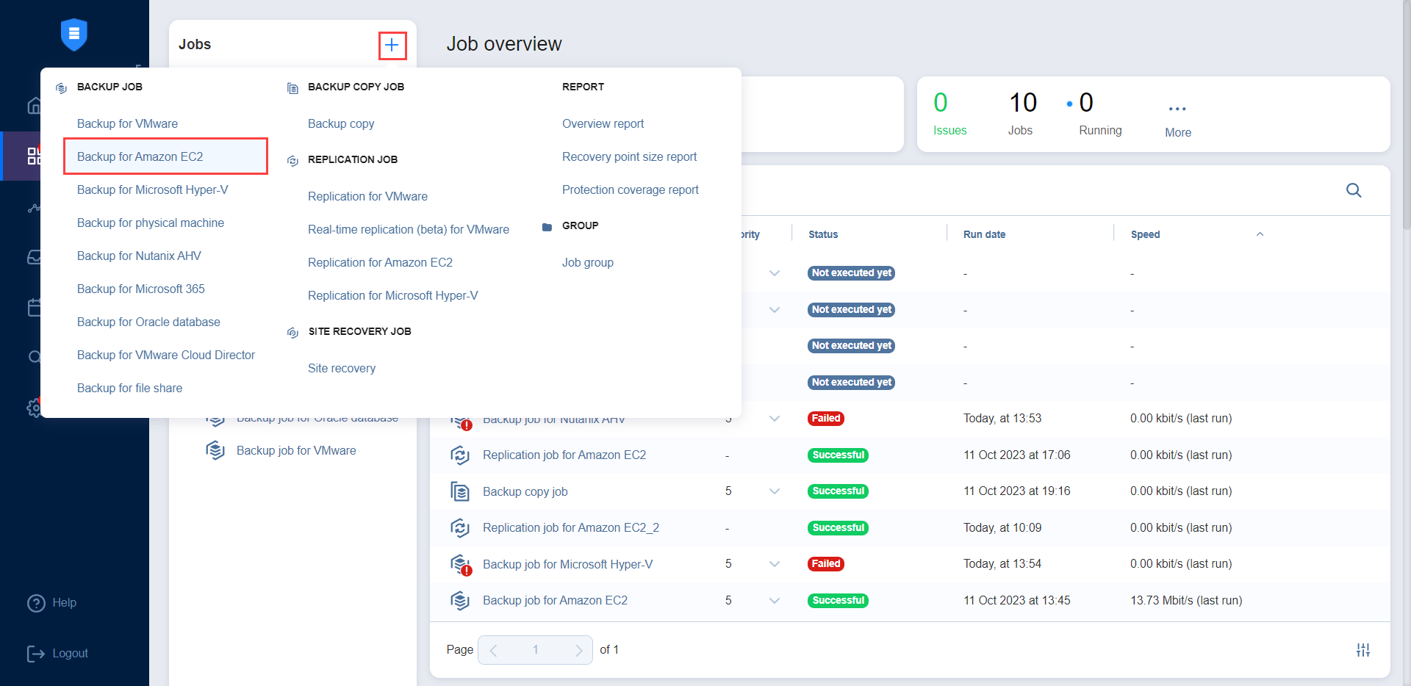Viewport: 1411px width, 686px height.
Task: Open Backup job for VMware in tree
Action: click(295, 450)
